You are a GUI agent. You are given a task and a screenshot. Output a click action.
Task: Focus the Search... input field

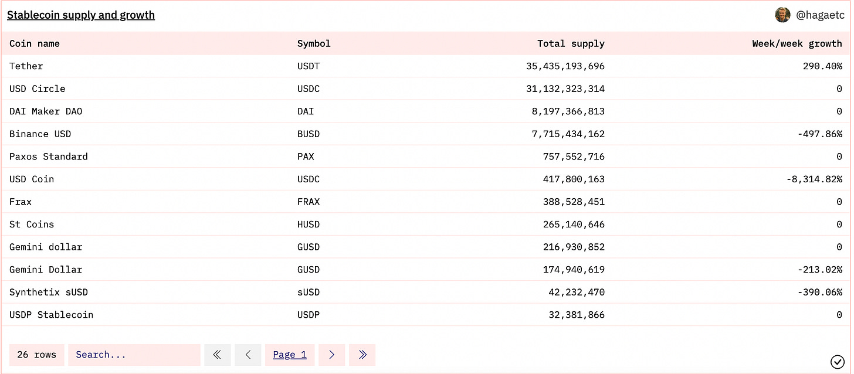point(134,355)
